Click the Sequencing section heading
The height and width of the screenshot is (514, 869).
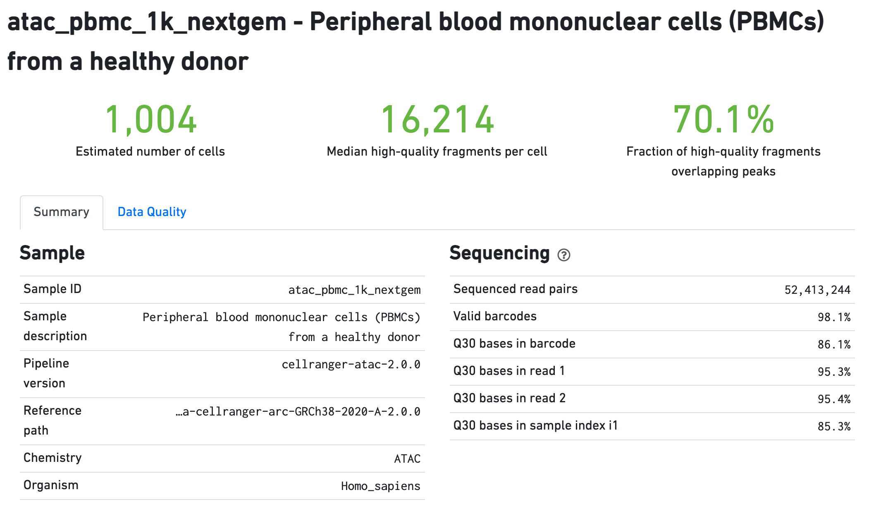[x=499, y=253]
